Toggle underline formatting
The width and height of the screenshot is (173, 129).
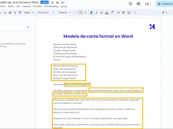[101, 12]
